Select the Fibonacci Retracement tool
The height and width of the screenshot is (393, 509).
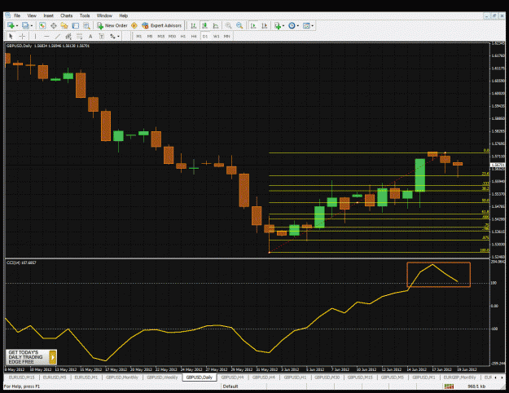click(x=80, y=36)
